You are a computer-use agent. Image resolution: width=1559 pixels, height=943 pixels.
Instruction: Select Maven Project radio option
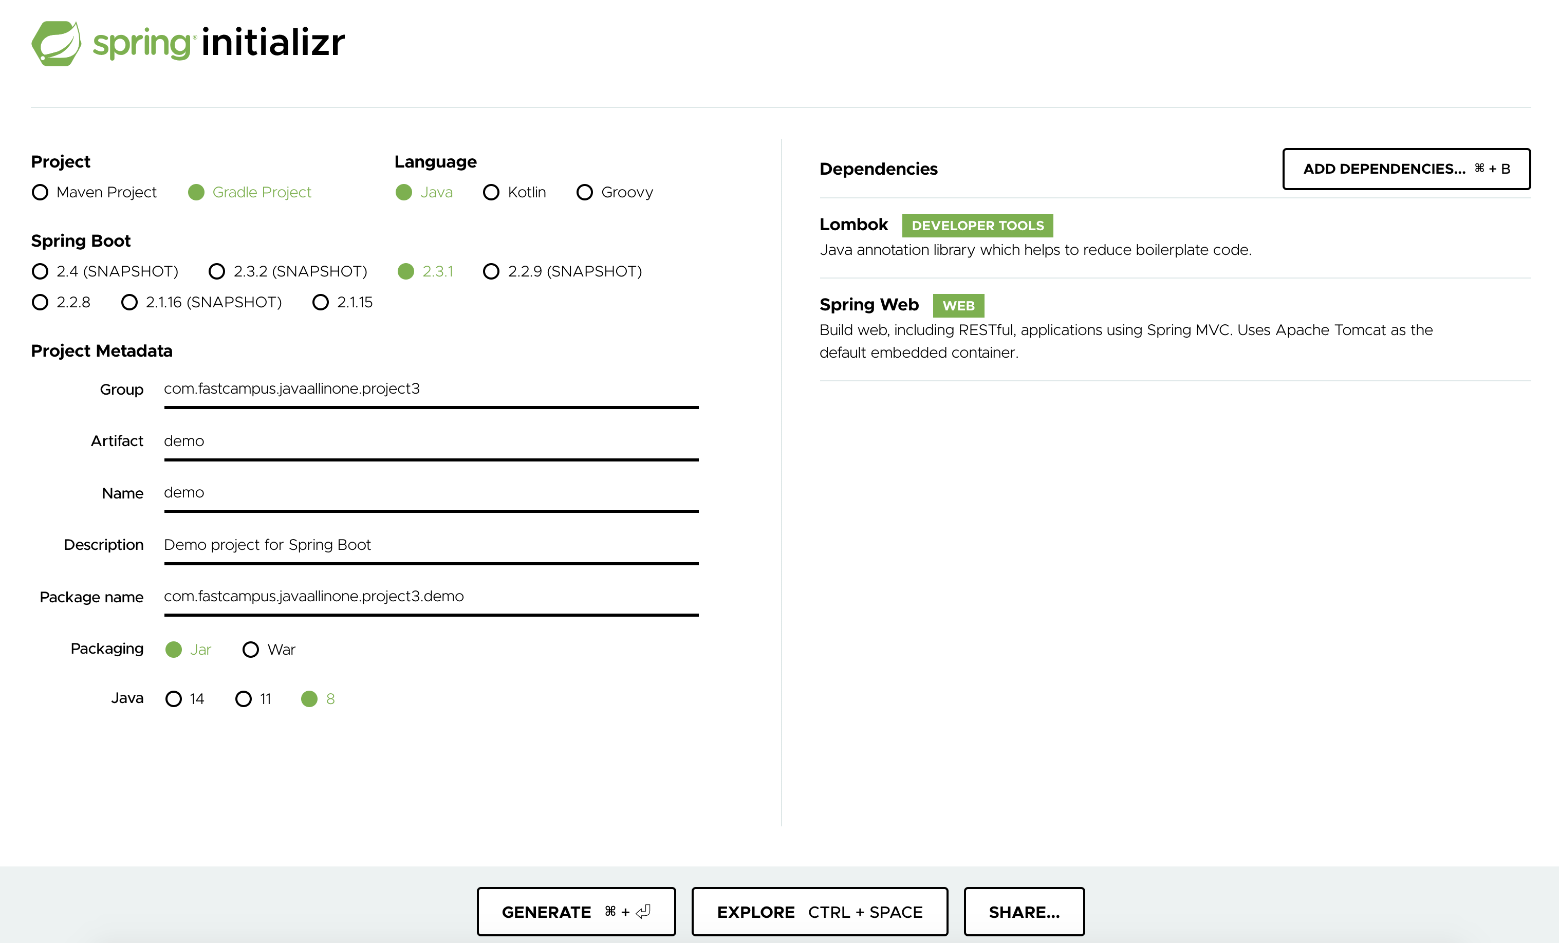click(41, 192)
